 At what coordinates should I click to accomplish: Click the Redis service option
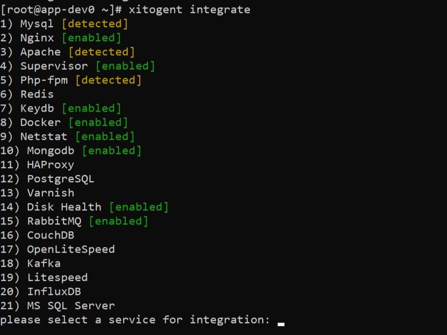click(x=37, y=94)
